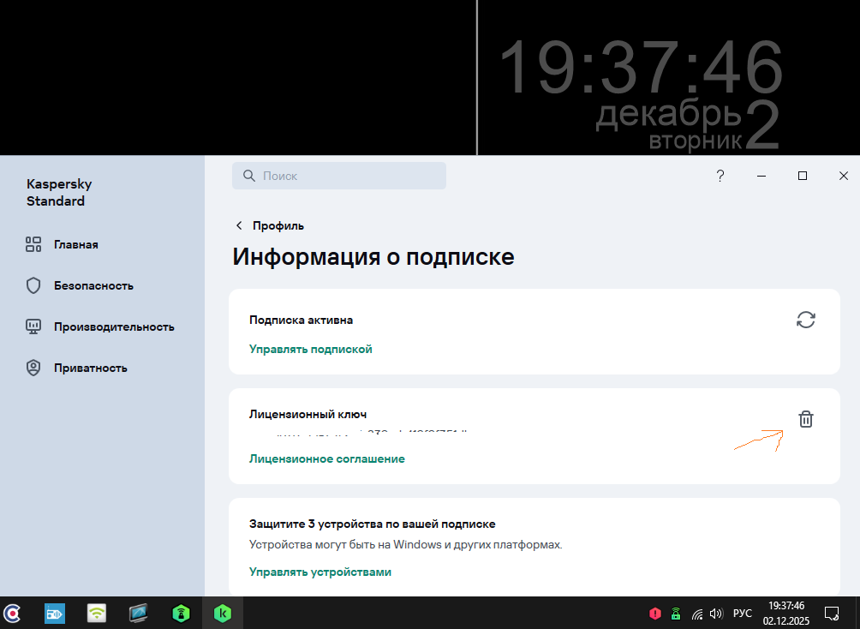Click the Лицензионный ключ label
This screenshot has width=860, height=629.
(x=308, y=415)
